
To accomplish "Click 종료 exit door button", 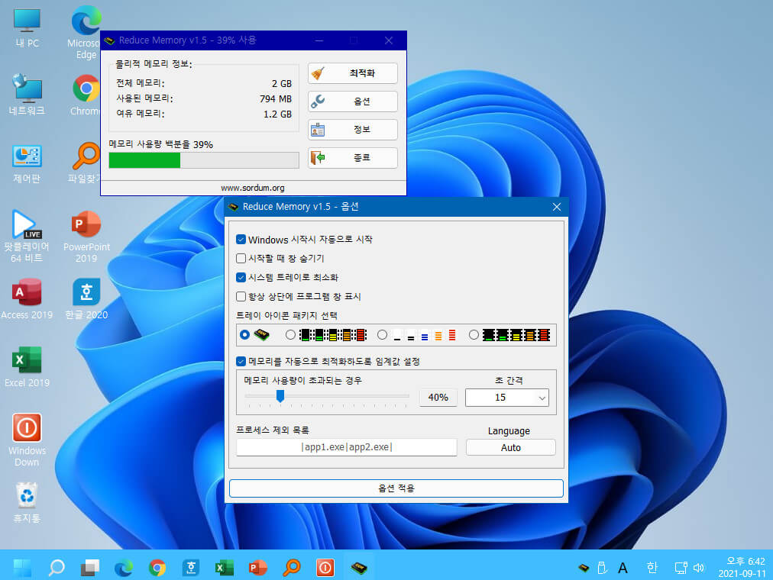I will 352,157.
